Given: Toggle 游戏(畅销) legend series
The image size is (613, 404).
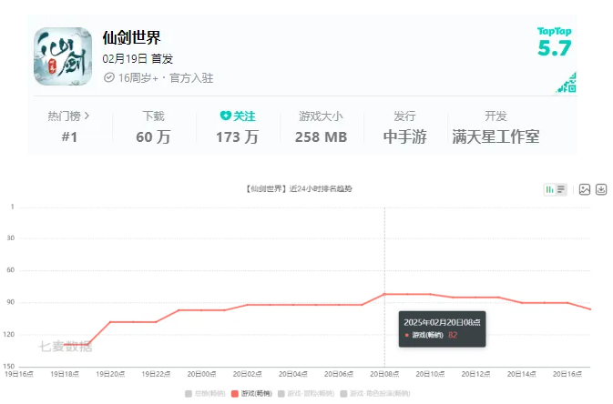Looking at the screenshot, I should click(x=251, y=393).
